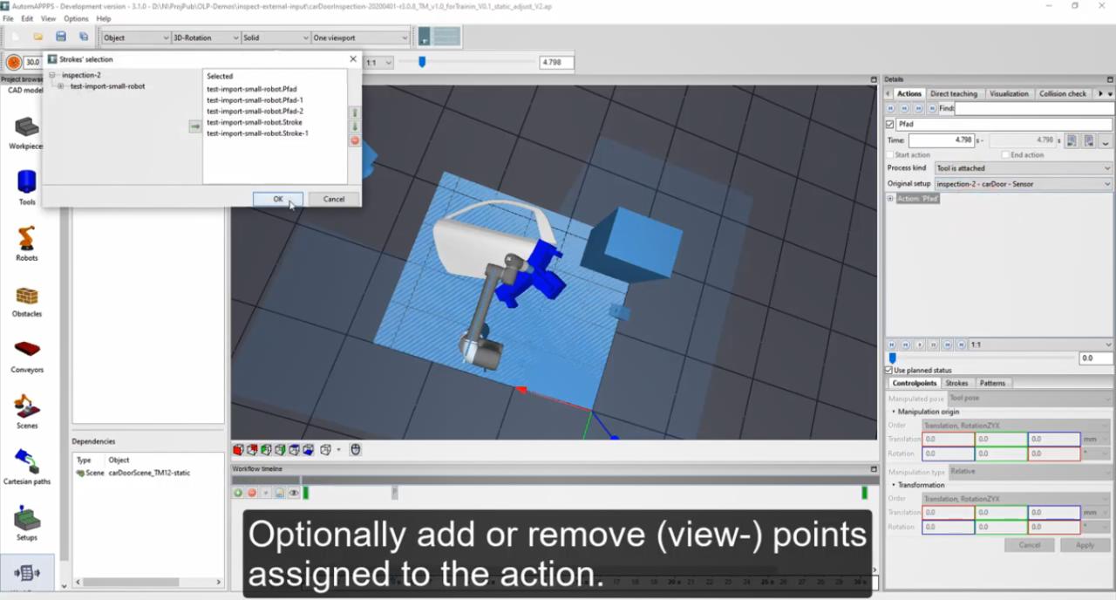Click the save icon in toolbar
Viewport: 1116px width, 600px height.
pos(60,37)
